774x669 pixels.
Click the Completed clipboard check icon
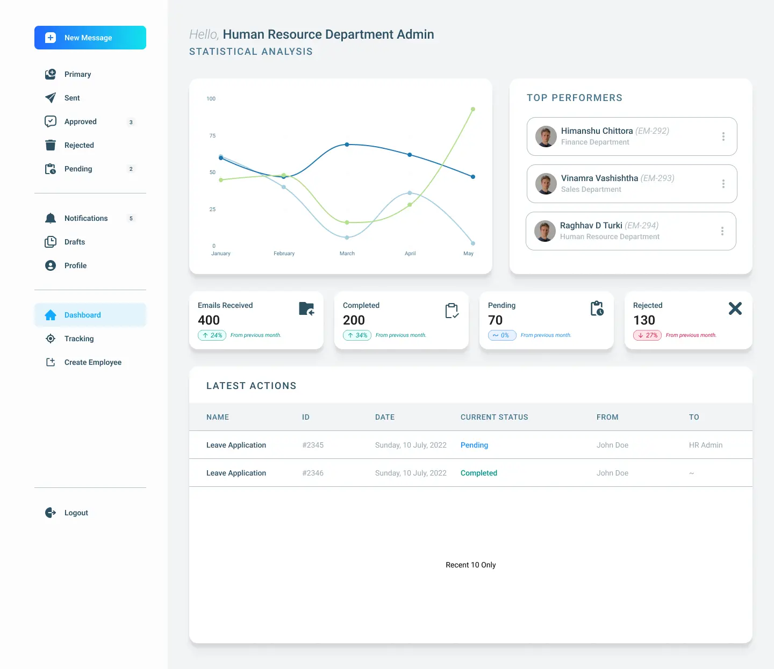click(x=452, y=311)
